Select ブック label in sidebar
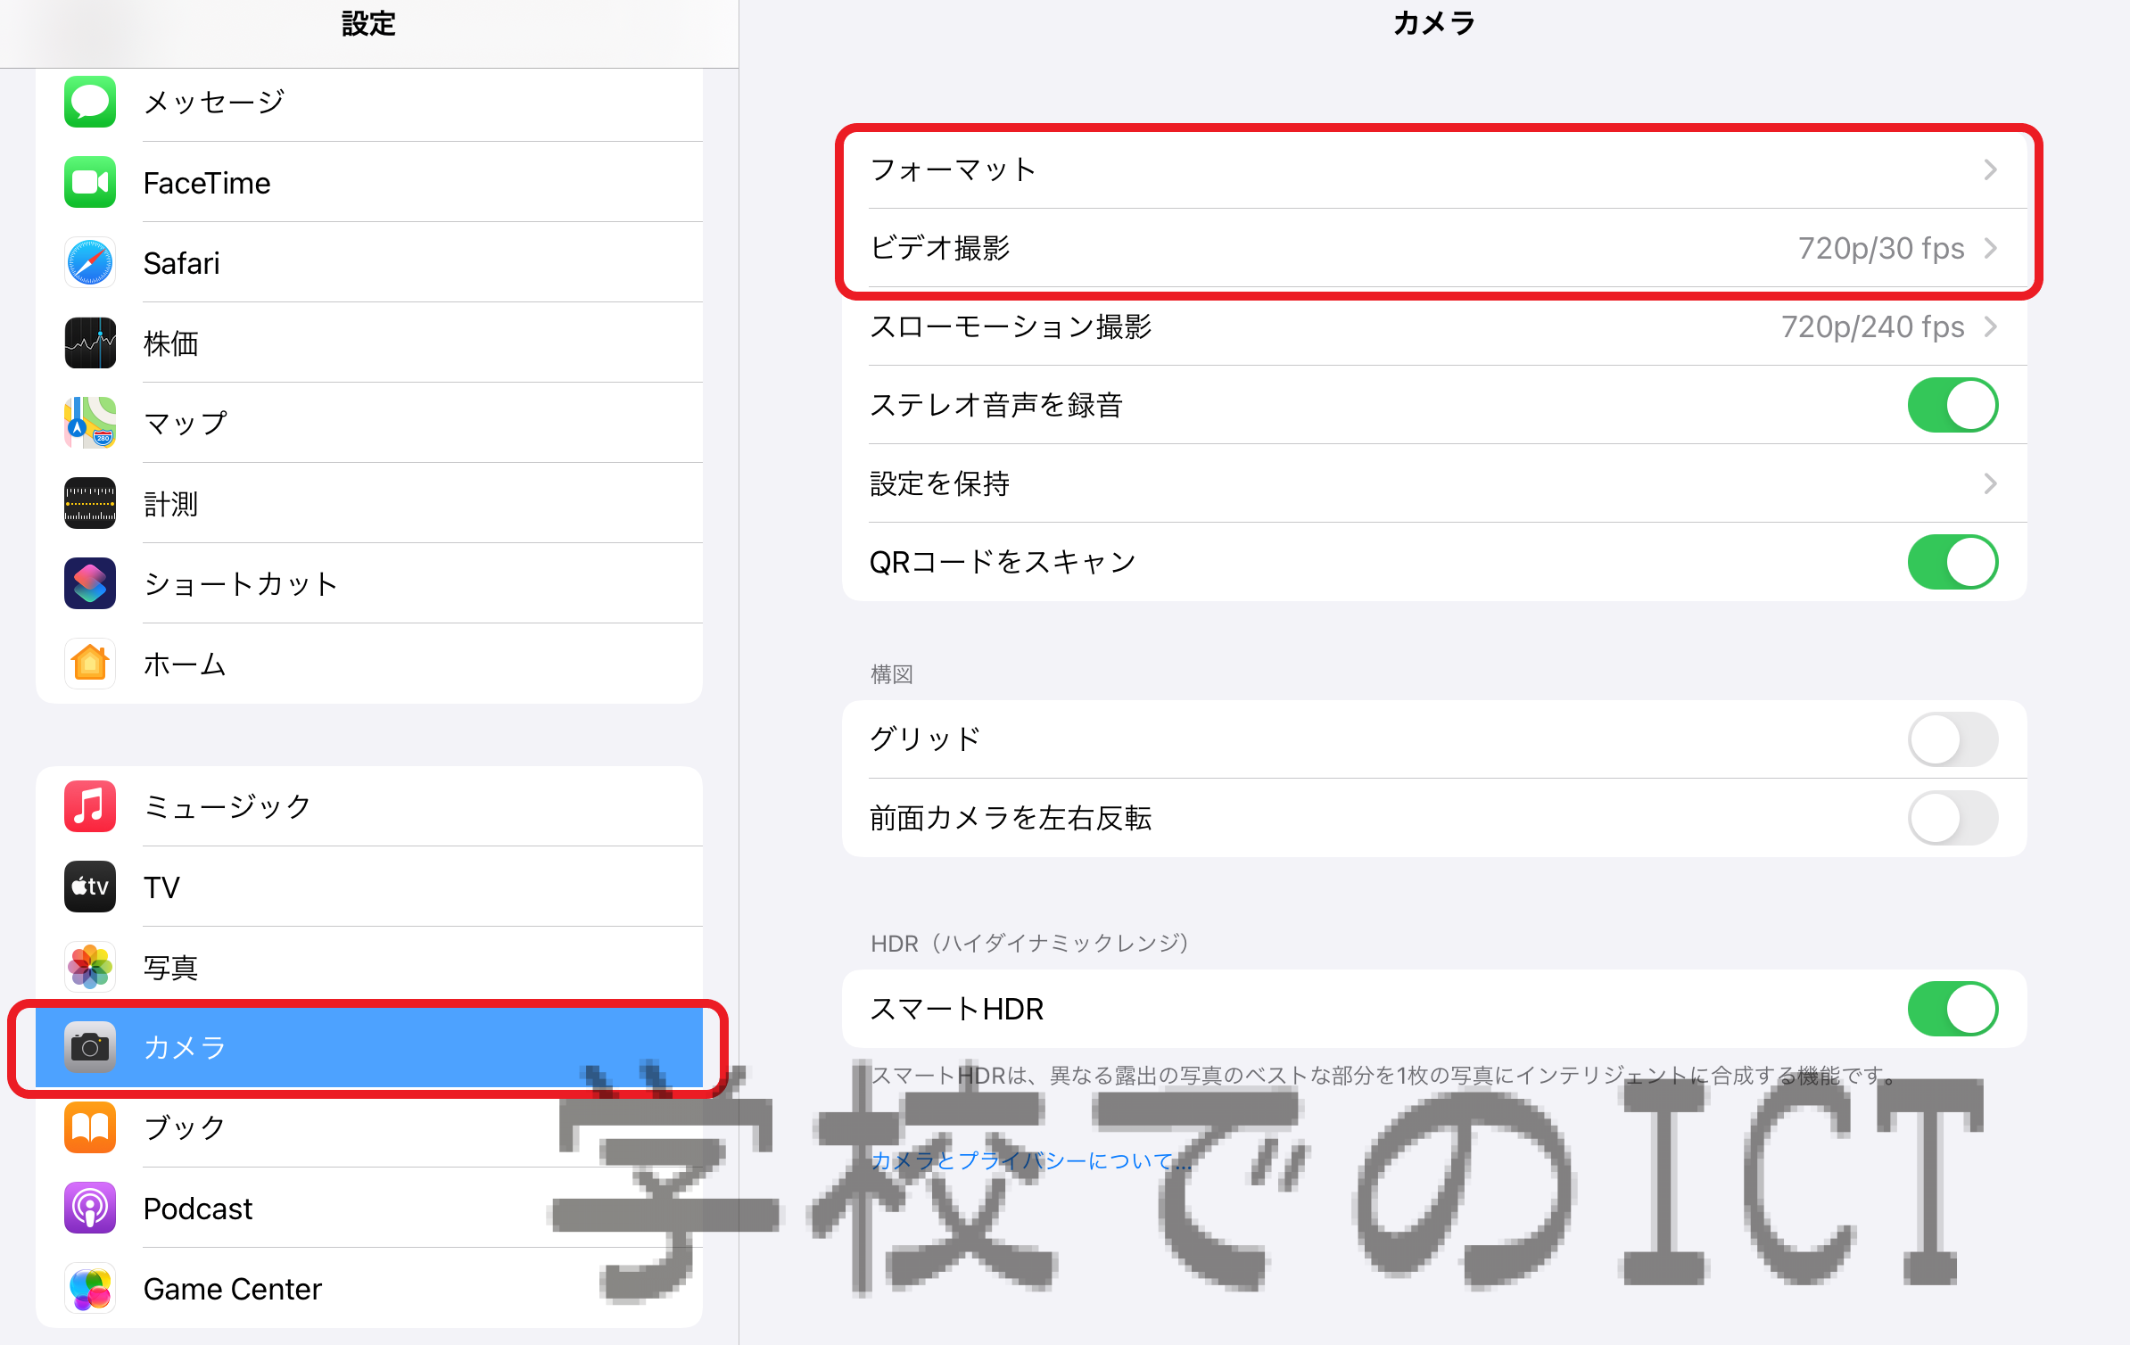 [x=185, y=1127]
